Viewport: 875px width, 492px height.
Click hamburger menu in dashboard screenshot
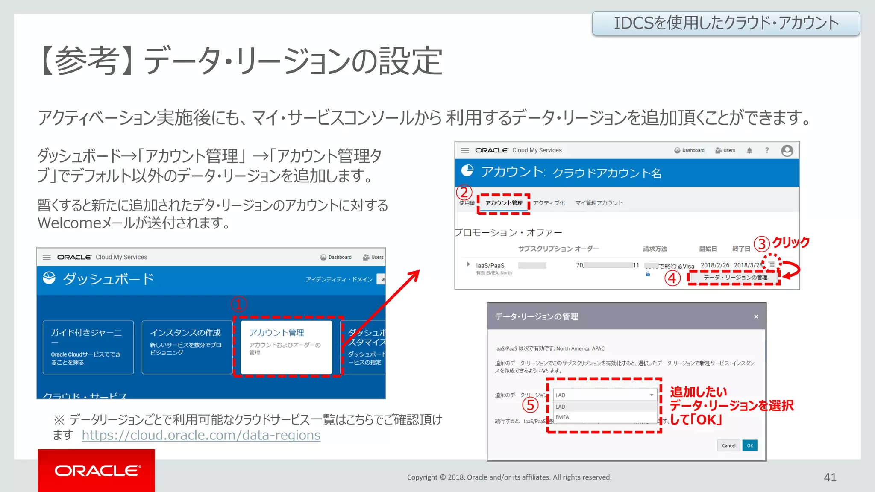[x=47, y=257]
